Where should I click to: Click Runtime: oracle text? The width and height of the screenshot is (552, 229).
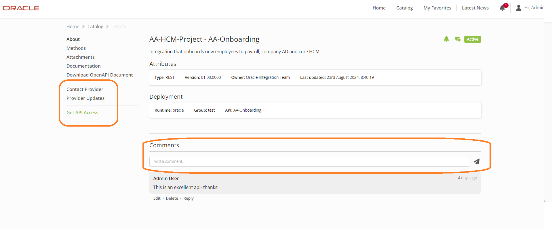coord(169,110)
